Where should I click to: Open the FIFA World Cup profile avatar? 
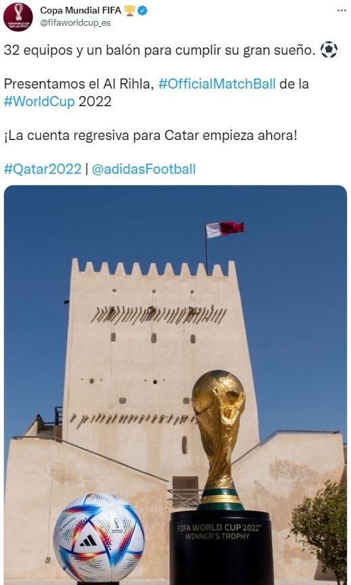point(18,17)
